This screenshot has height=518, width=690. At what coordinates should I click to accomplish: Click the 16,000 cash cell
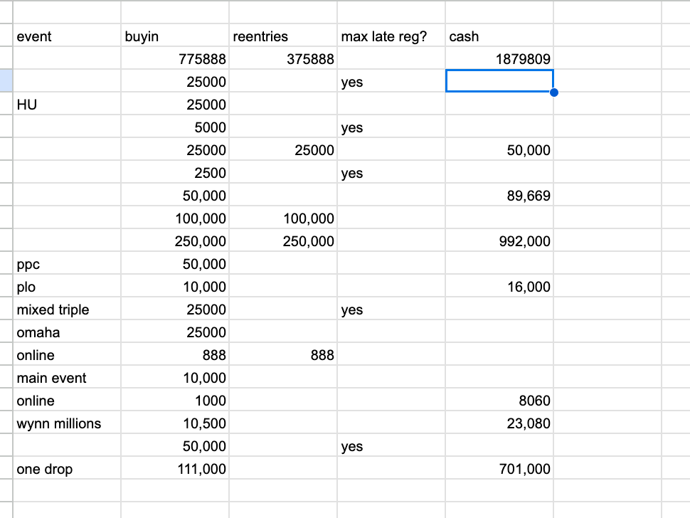(499, 286)
